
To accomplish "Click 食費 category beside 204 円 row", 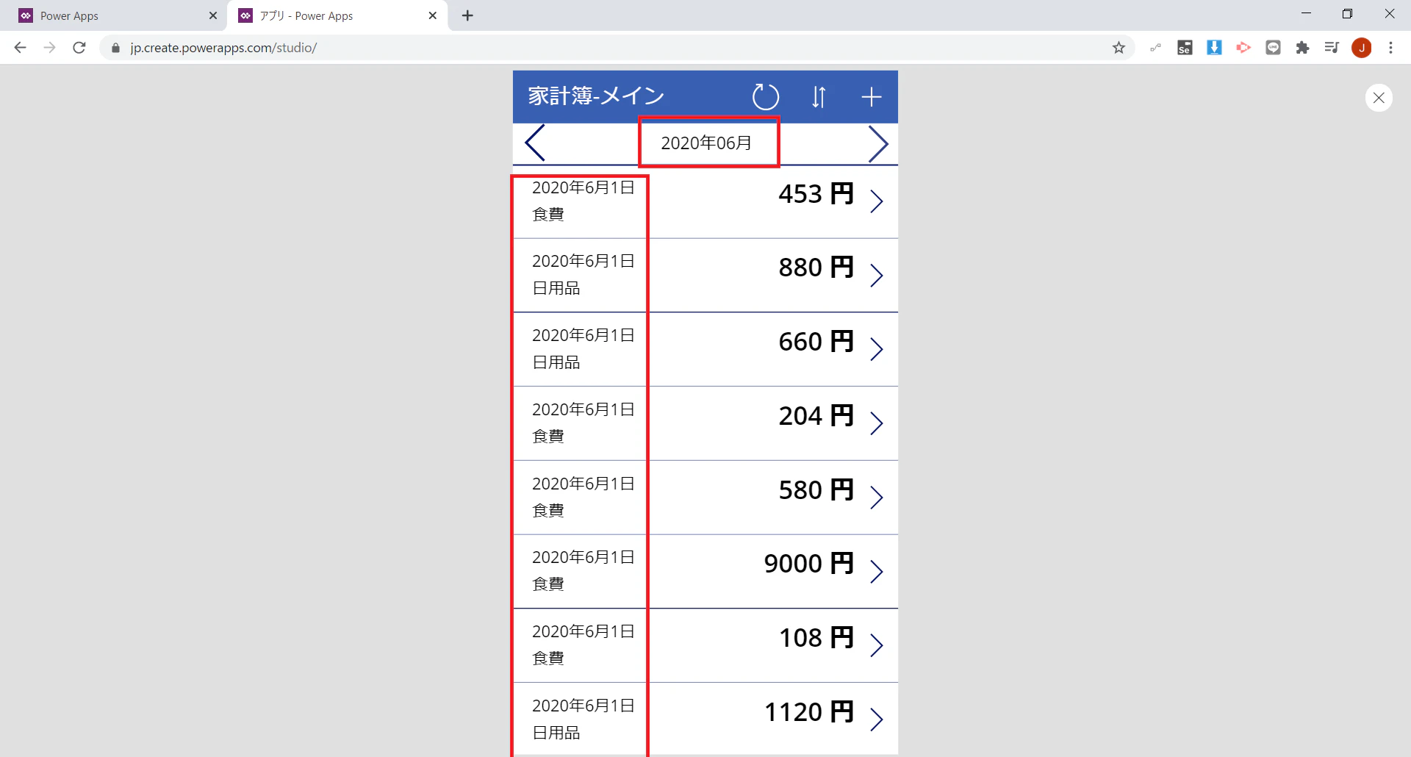I will tap(548, 437).
